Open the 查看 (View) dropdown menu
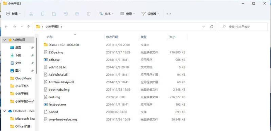 tap(127, 14)
